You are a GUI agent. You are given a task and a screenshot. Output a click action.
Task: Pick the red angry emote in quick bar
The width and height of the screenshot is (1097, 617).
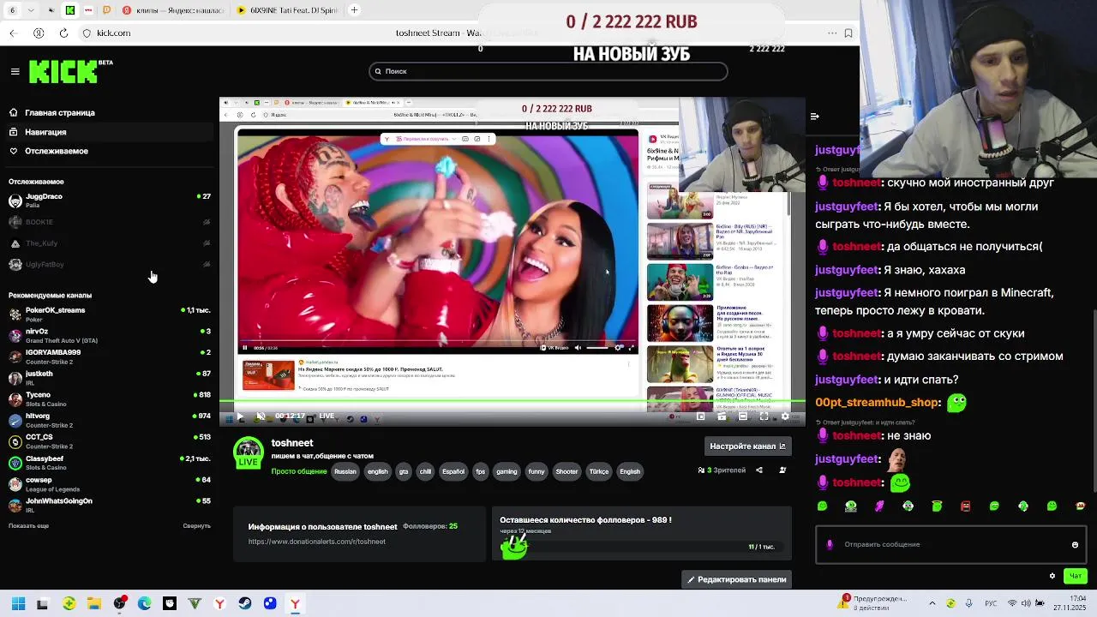[966, 506]
